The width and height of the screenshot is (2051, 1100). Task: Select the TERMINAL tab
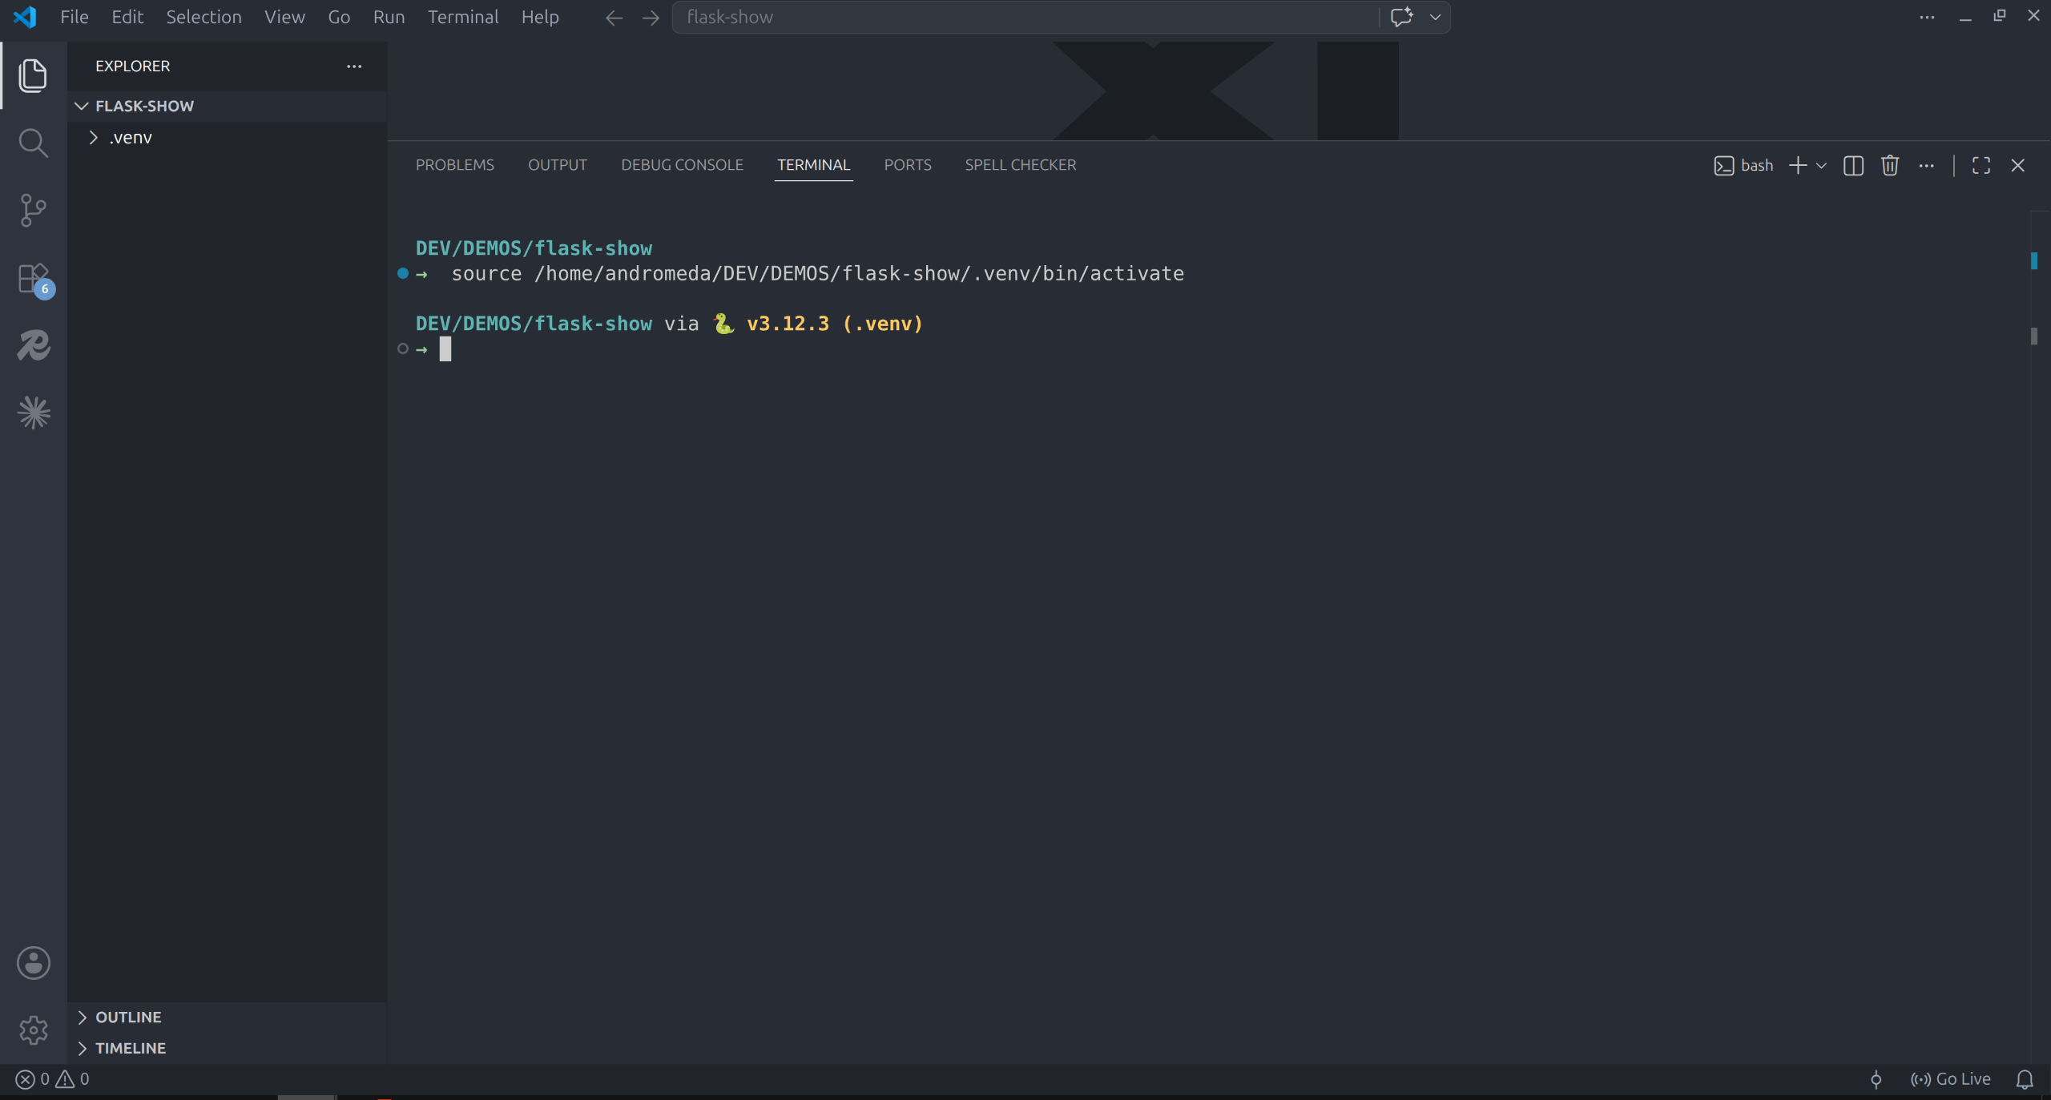click(x=813, y=165)
